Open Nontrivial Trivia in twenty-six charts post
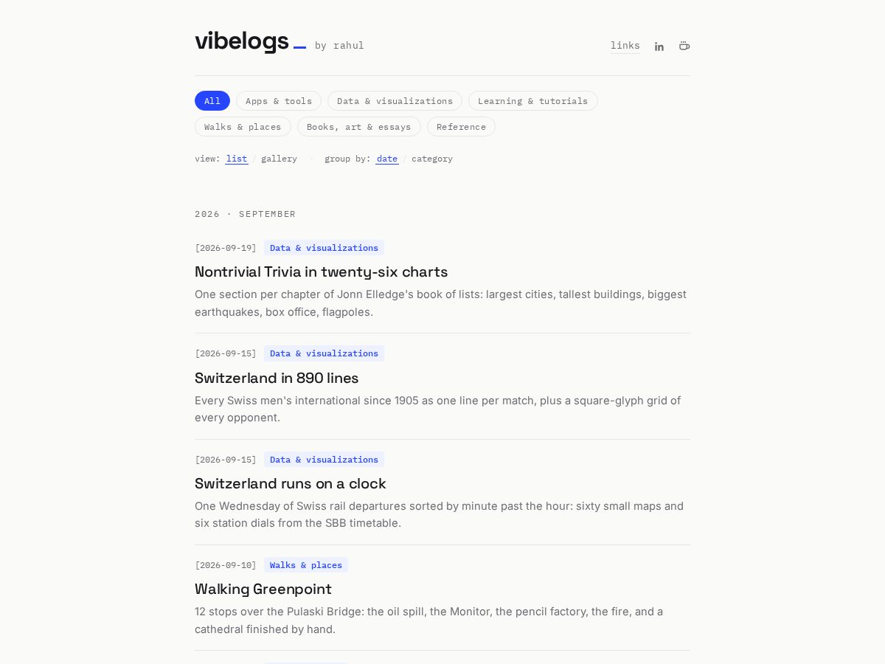The image size is (885, 664). (322, 272)
